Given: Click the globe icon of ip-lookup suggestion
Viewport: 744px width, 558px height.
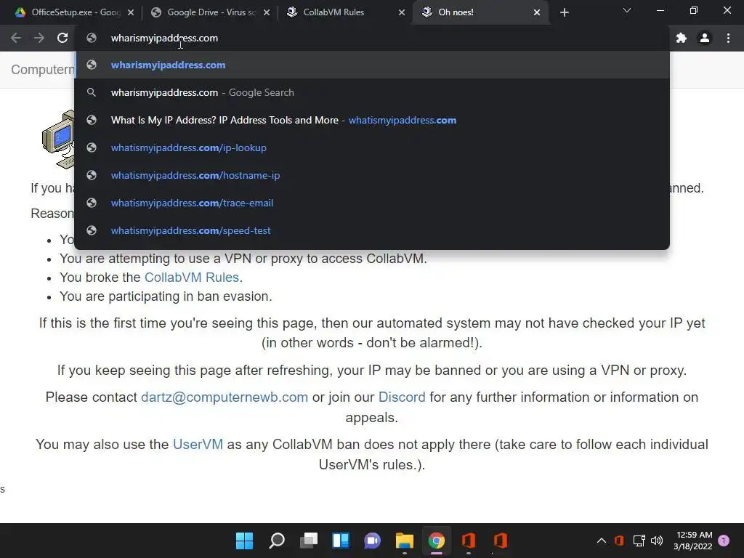Looking at the screenshot, I should click(x=92, y=147).
